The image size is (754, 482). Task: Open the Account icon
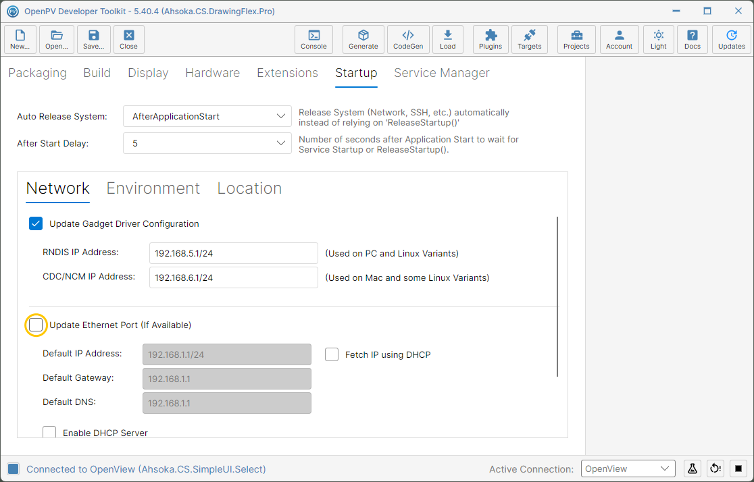pyautogui.click(x=620, y=39)
